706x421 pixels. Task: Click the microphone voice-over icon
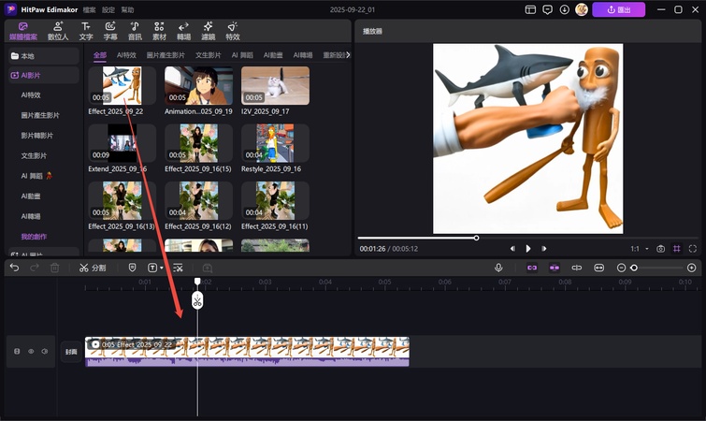point(498,268)
